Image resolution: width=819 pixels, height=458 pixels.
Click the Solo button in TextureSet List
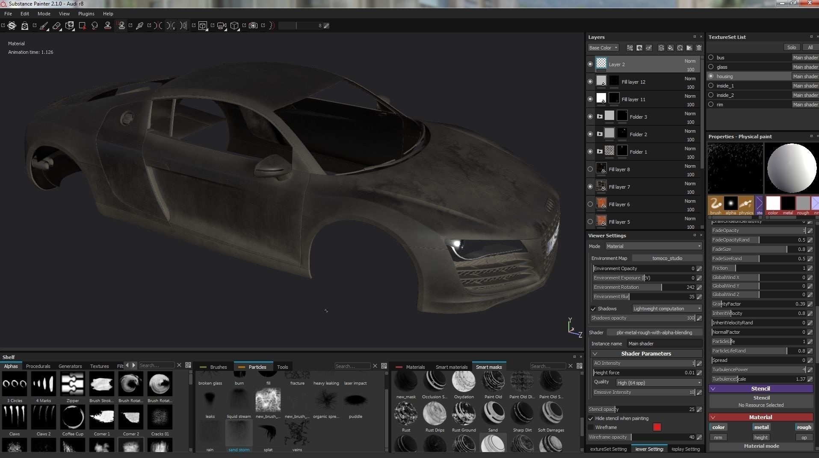[x=792, y=47]
